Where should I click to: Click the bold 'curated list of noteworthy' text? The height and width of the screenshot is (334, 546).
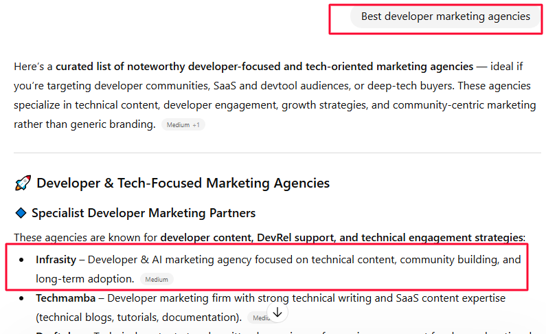tap(120, 67)
